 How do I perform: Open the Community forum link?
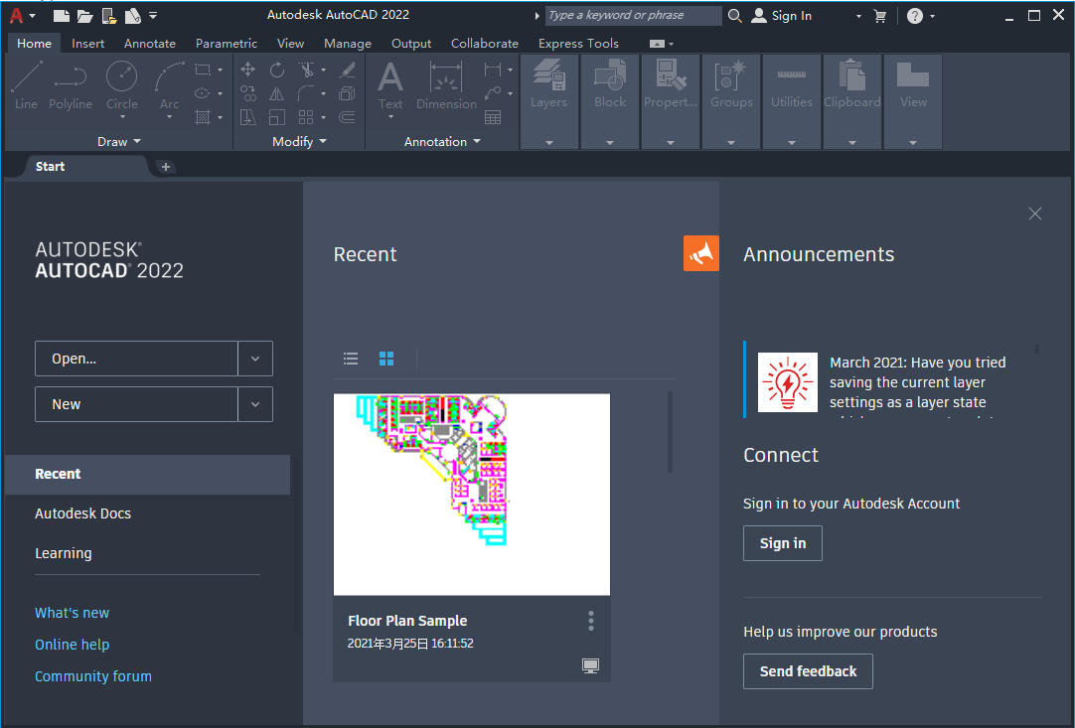tap(93, 676)
